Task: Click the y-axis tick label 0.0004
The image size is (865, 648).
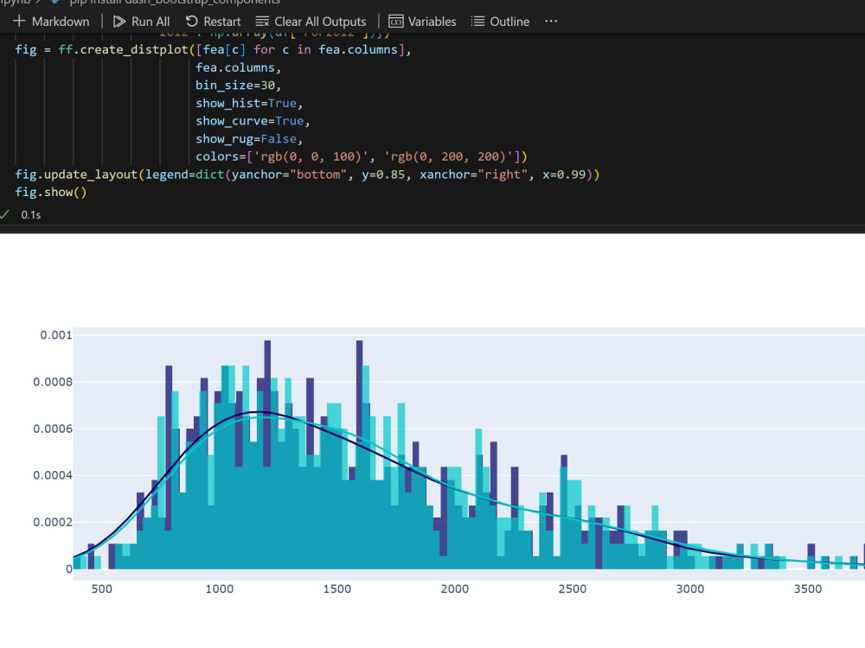Action: (x=53, y=475)
